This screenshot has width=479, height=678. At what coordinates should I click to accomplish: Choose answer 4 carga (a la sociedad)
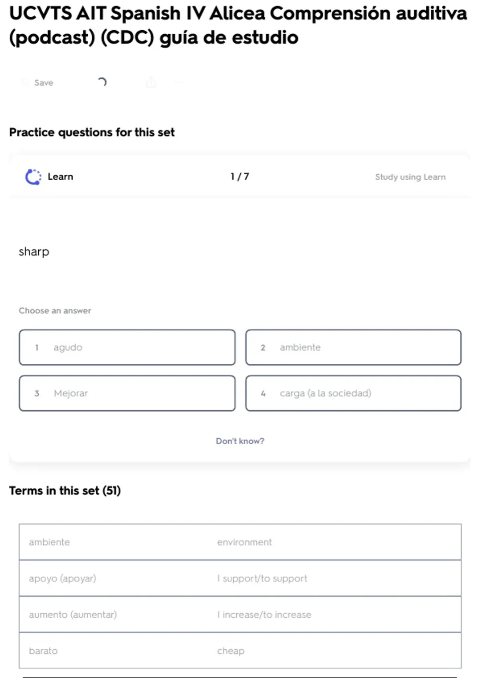(x=353, y=393)
